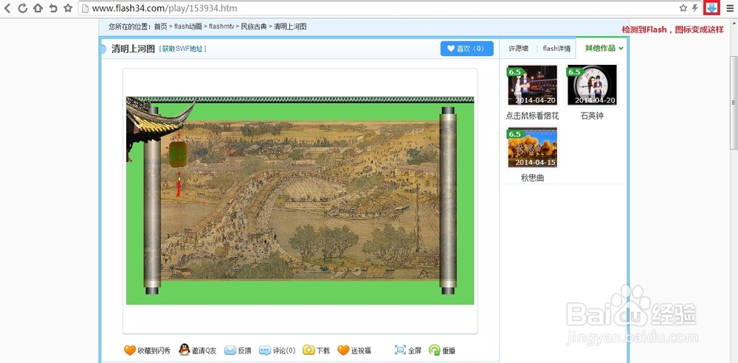Click the green lantern button in flash

coord(178,155)
